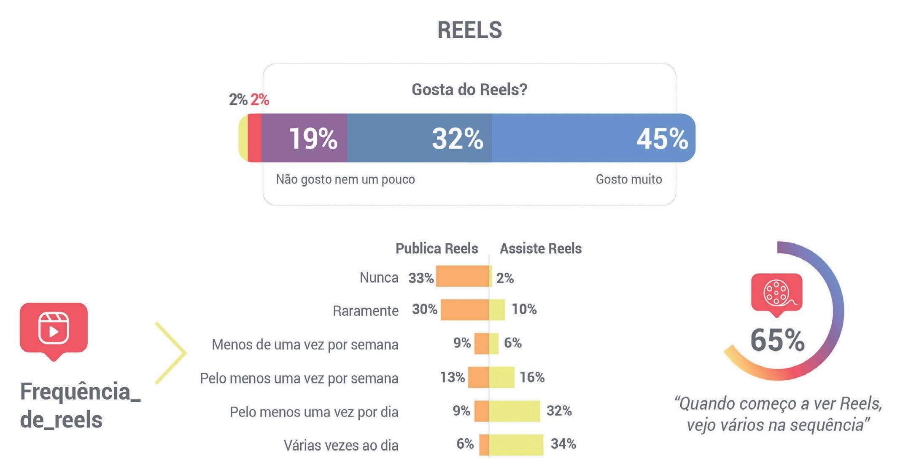
Task: Click the yellow leftmost bar segment
Action: pos(243,138)
